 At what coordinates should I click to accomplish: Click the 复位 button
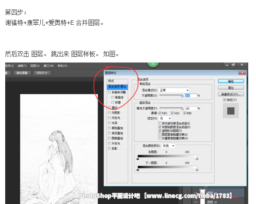(231, 88)
